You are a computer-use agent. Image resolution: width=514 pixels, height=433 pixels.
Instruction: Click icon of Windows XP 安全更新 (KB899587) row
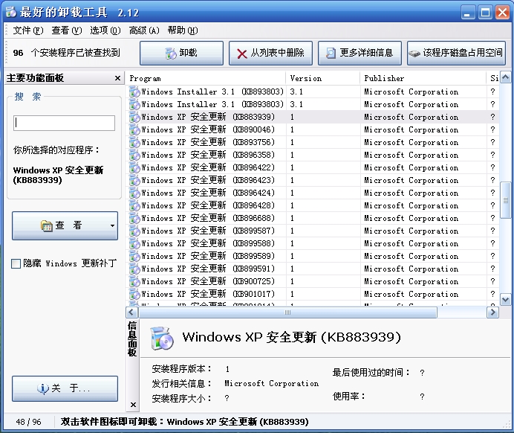pos(134,231)
